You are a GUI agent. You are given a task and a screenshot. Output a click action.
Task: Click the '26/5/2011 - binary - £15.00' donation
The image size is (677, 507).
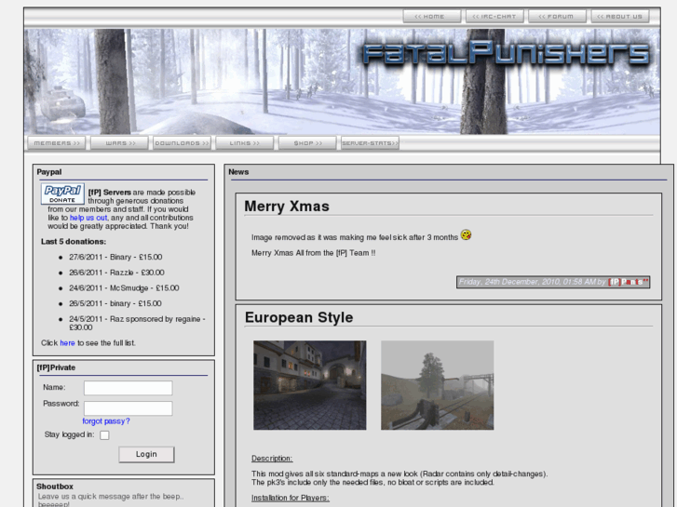pyautogui.click(x=115, y=304)
